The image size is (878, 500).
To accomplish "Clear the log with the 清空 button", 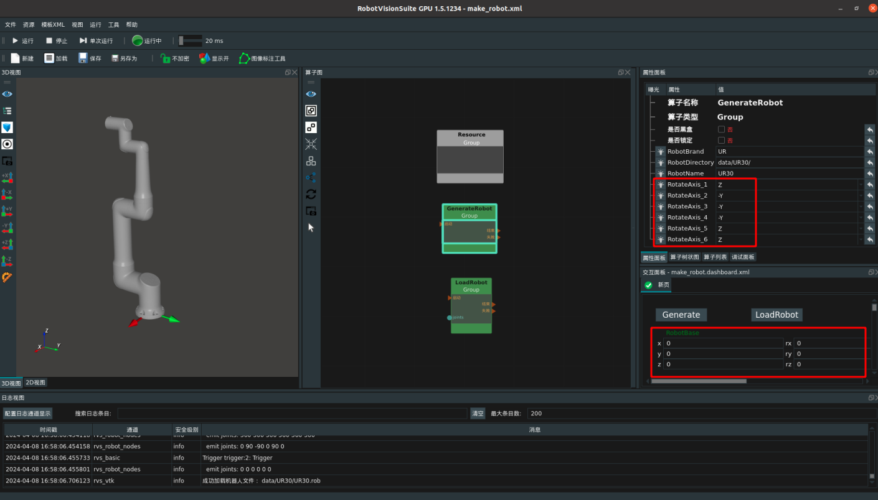I will click(478, 414).
